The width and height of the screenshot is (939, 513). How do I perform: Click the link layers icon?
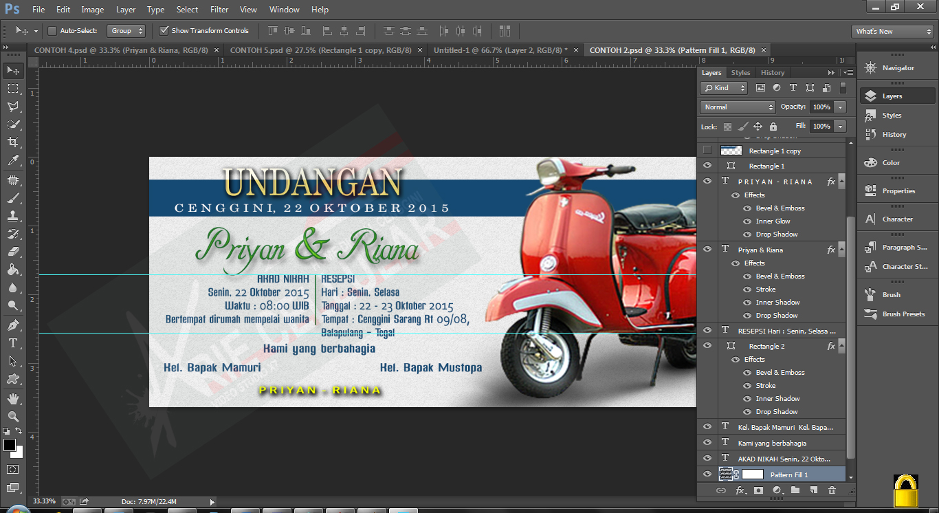[x=721, y=490]
